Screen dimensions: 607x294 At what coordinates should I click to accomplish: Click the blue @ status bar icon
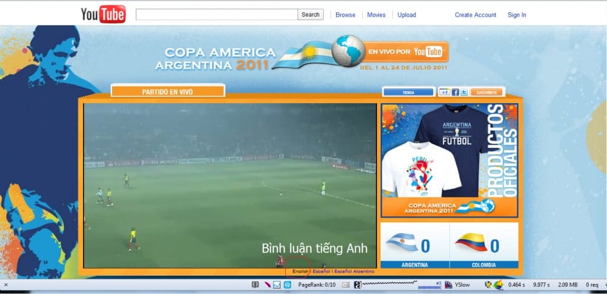(287, 285)
